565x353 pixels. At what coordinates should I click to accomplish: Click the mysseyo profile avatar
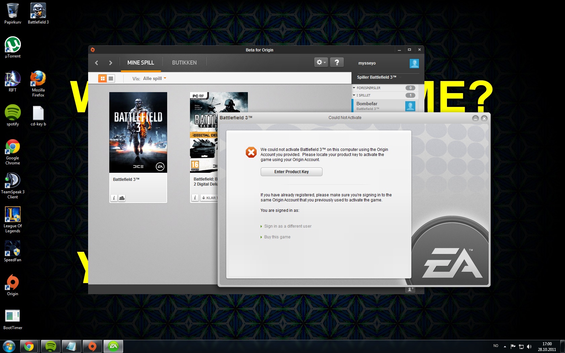(414, 63)
